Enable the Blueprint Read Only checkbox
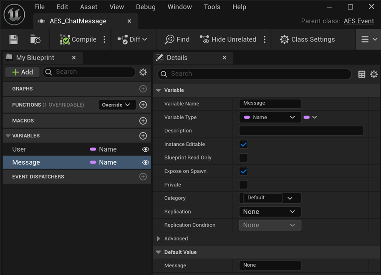Screen dimensions: 381x275 tap(244, 157)
